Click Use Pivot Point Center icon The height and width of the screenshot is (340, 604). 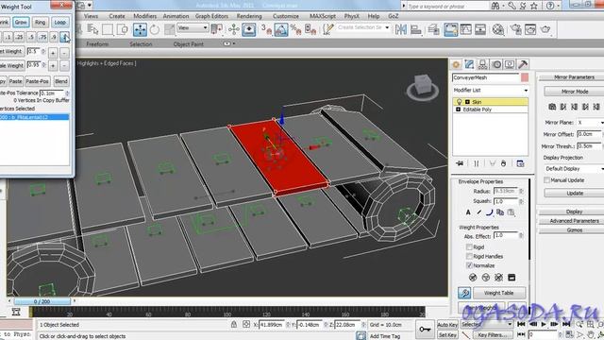[x=216, y=29]
